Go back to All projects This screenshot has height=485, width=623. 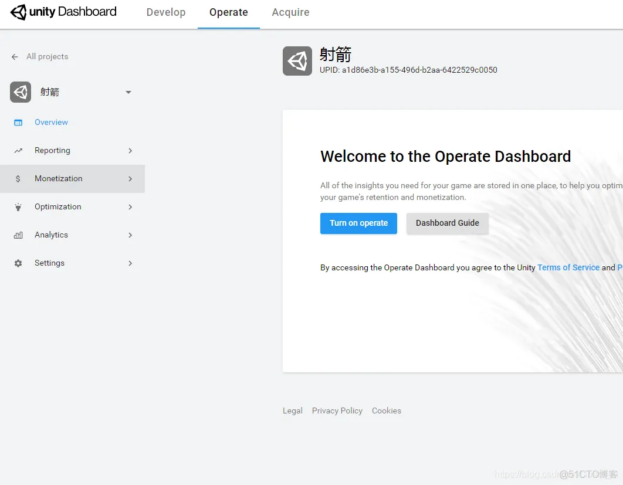coord(48,57)
